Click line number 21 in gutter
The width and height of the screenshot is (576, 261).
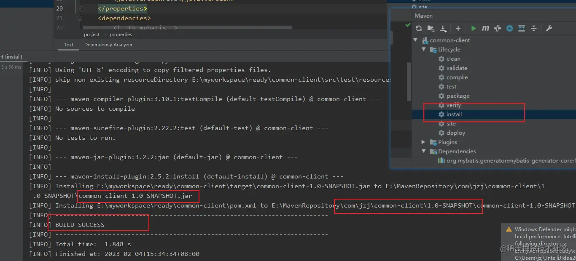coord(59,18)
